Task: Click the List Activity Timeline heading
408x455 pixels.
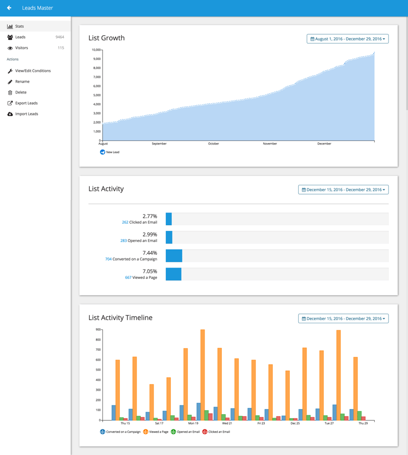Action: pyautogui.click(x=120, y=318)
